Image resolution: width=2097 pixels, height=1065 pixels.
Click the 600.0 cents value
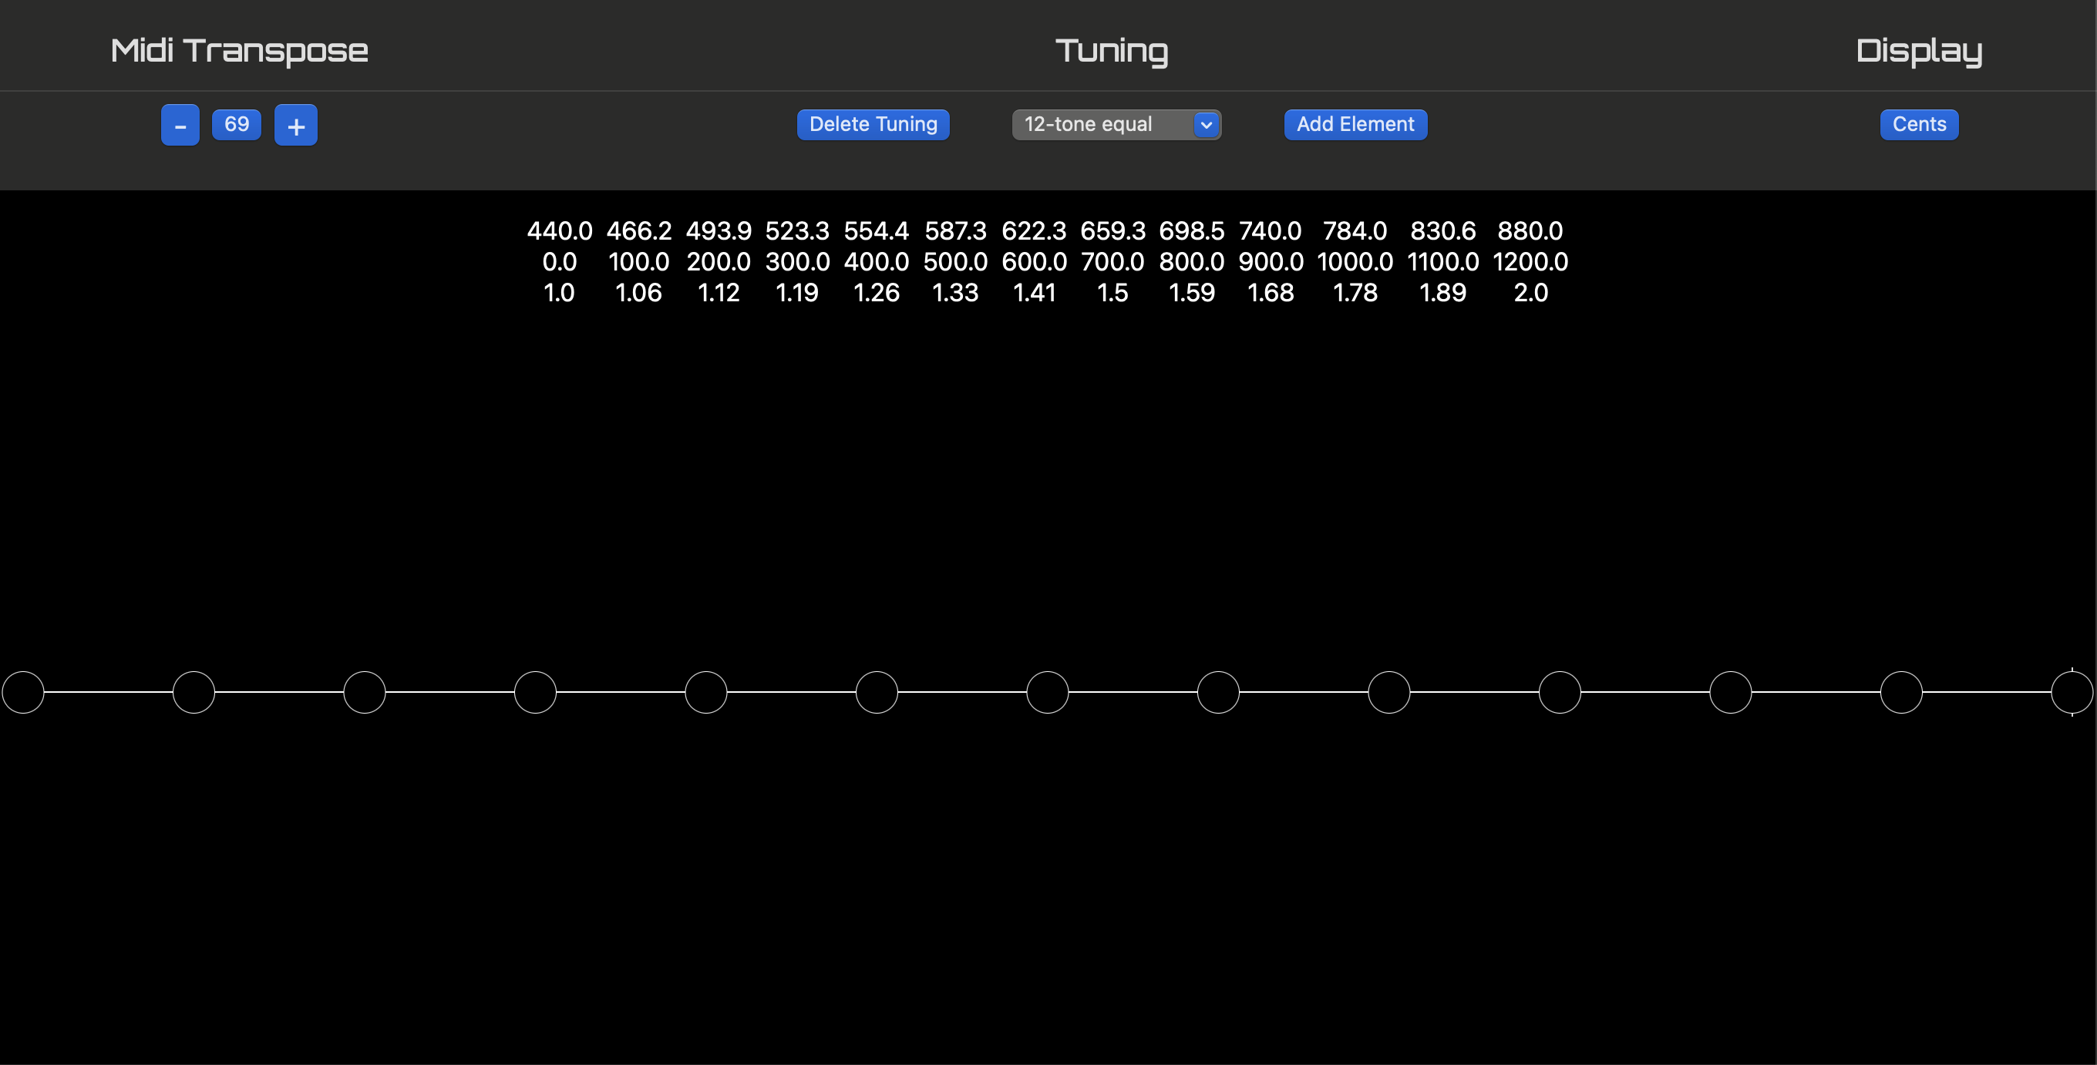click(x=1034, y=262)
